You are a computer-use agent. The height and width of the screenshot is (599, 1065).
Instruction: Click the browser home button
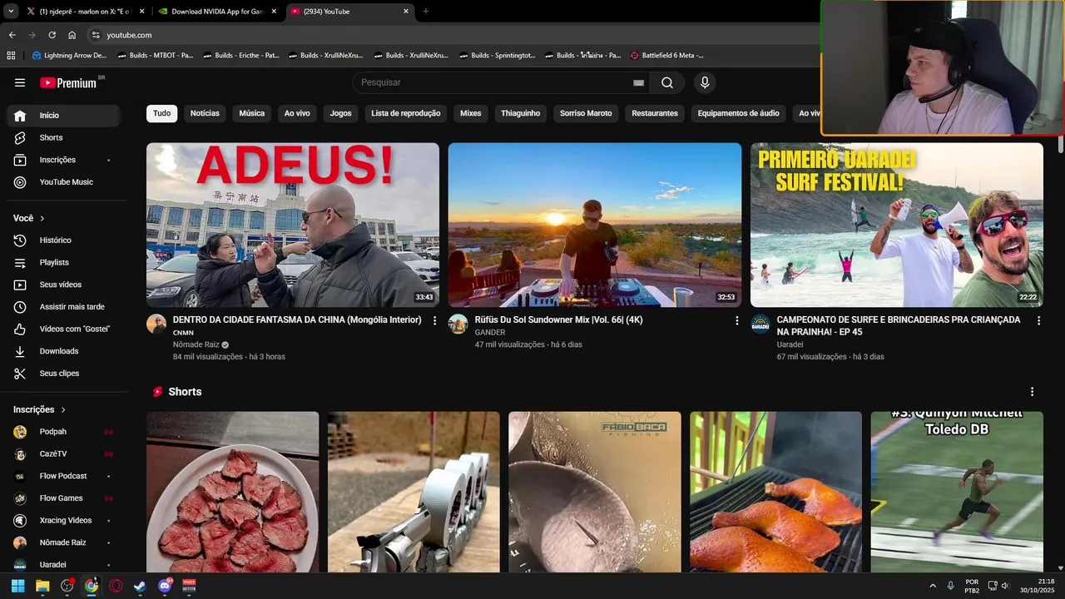click(72, 35)
